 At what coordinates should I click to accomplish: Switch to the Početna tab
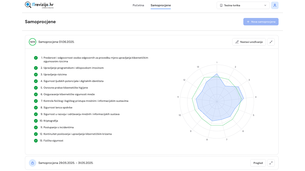[x=138, y=5]
